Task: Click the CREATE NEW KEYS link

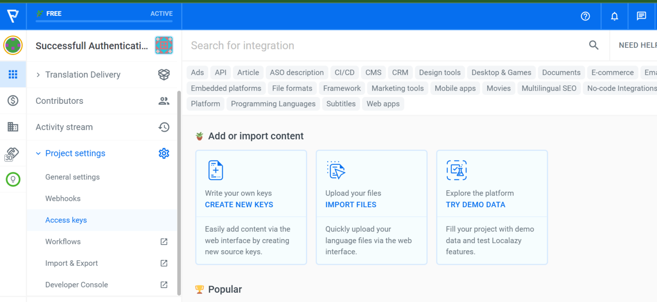Action: [x=239, y=205]
